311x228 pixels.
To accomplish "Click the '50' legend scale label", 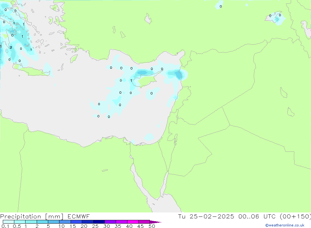I will (152, 226).
